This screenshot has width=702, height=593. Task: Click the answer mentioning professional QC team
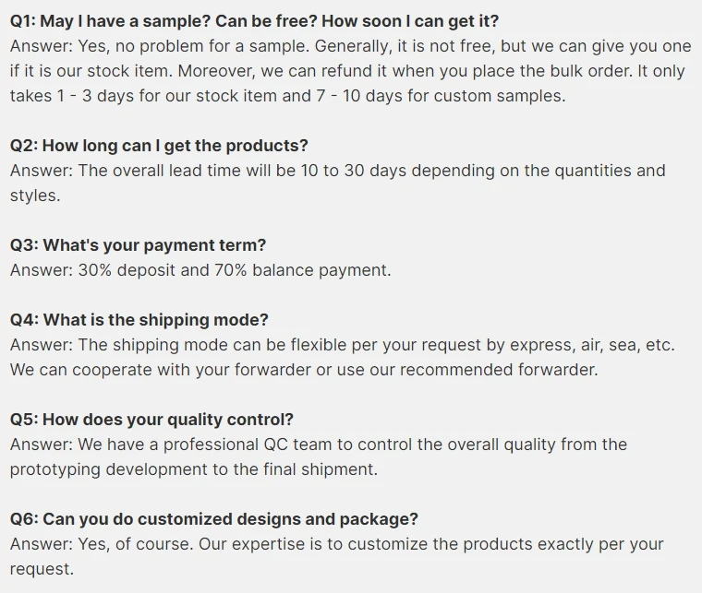[318, 444]
